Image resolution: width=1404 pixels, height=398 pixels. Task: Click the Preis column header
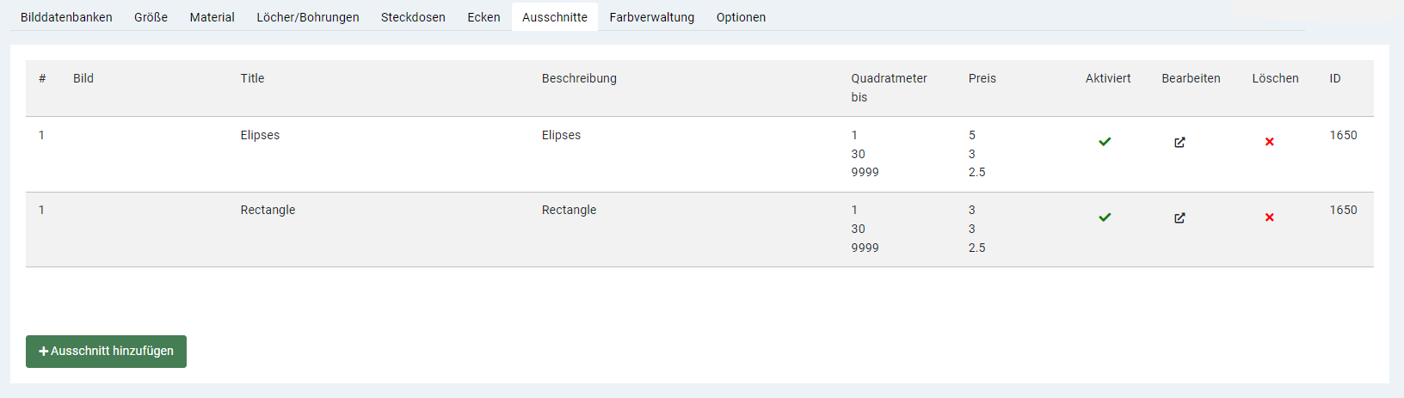click(x=982, y=78)
